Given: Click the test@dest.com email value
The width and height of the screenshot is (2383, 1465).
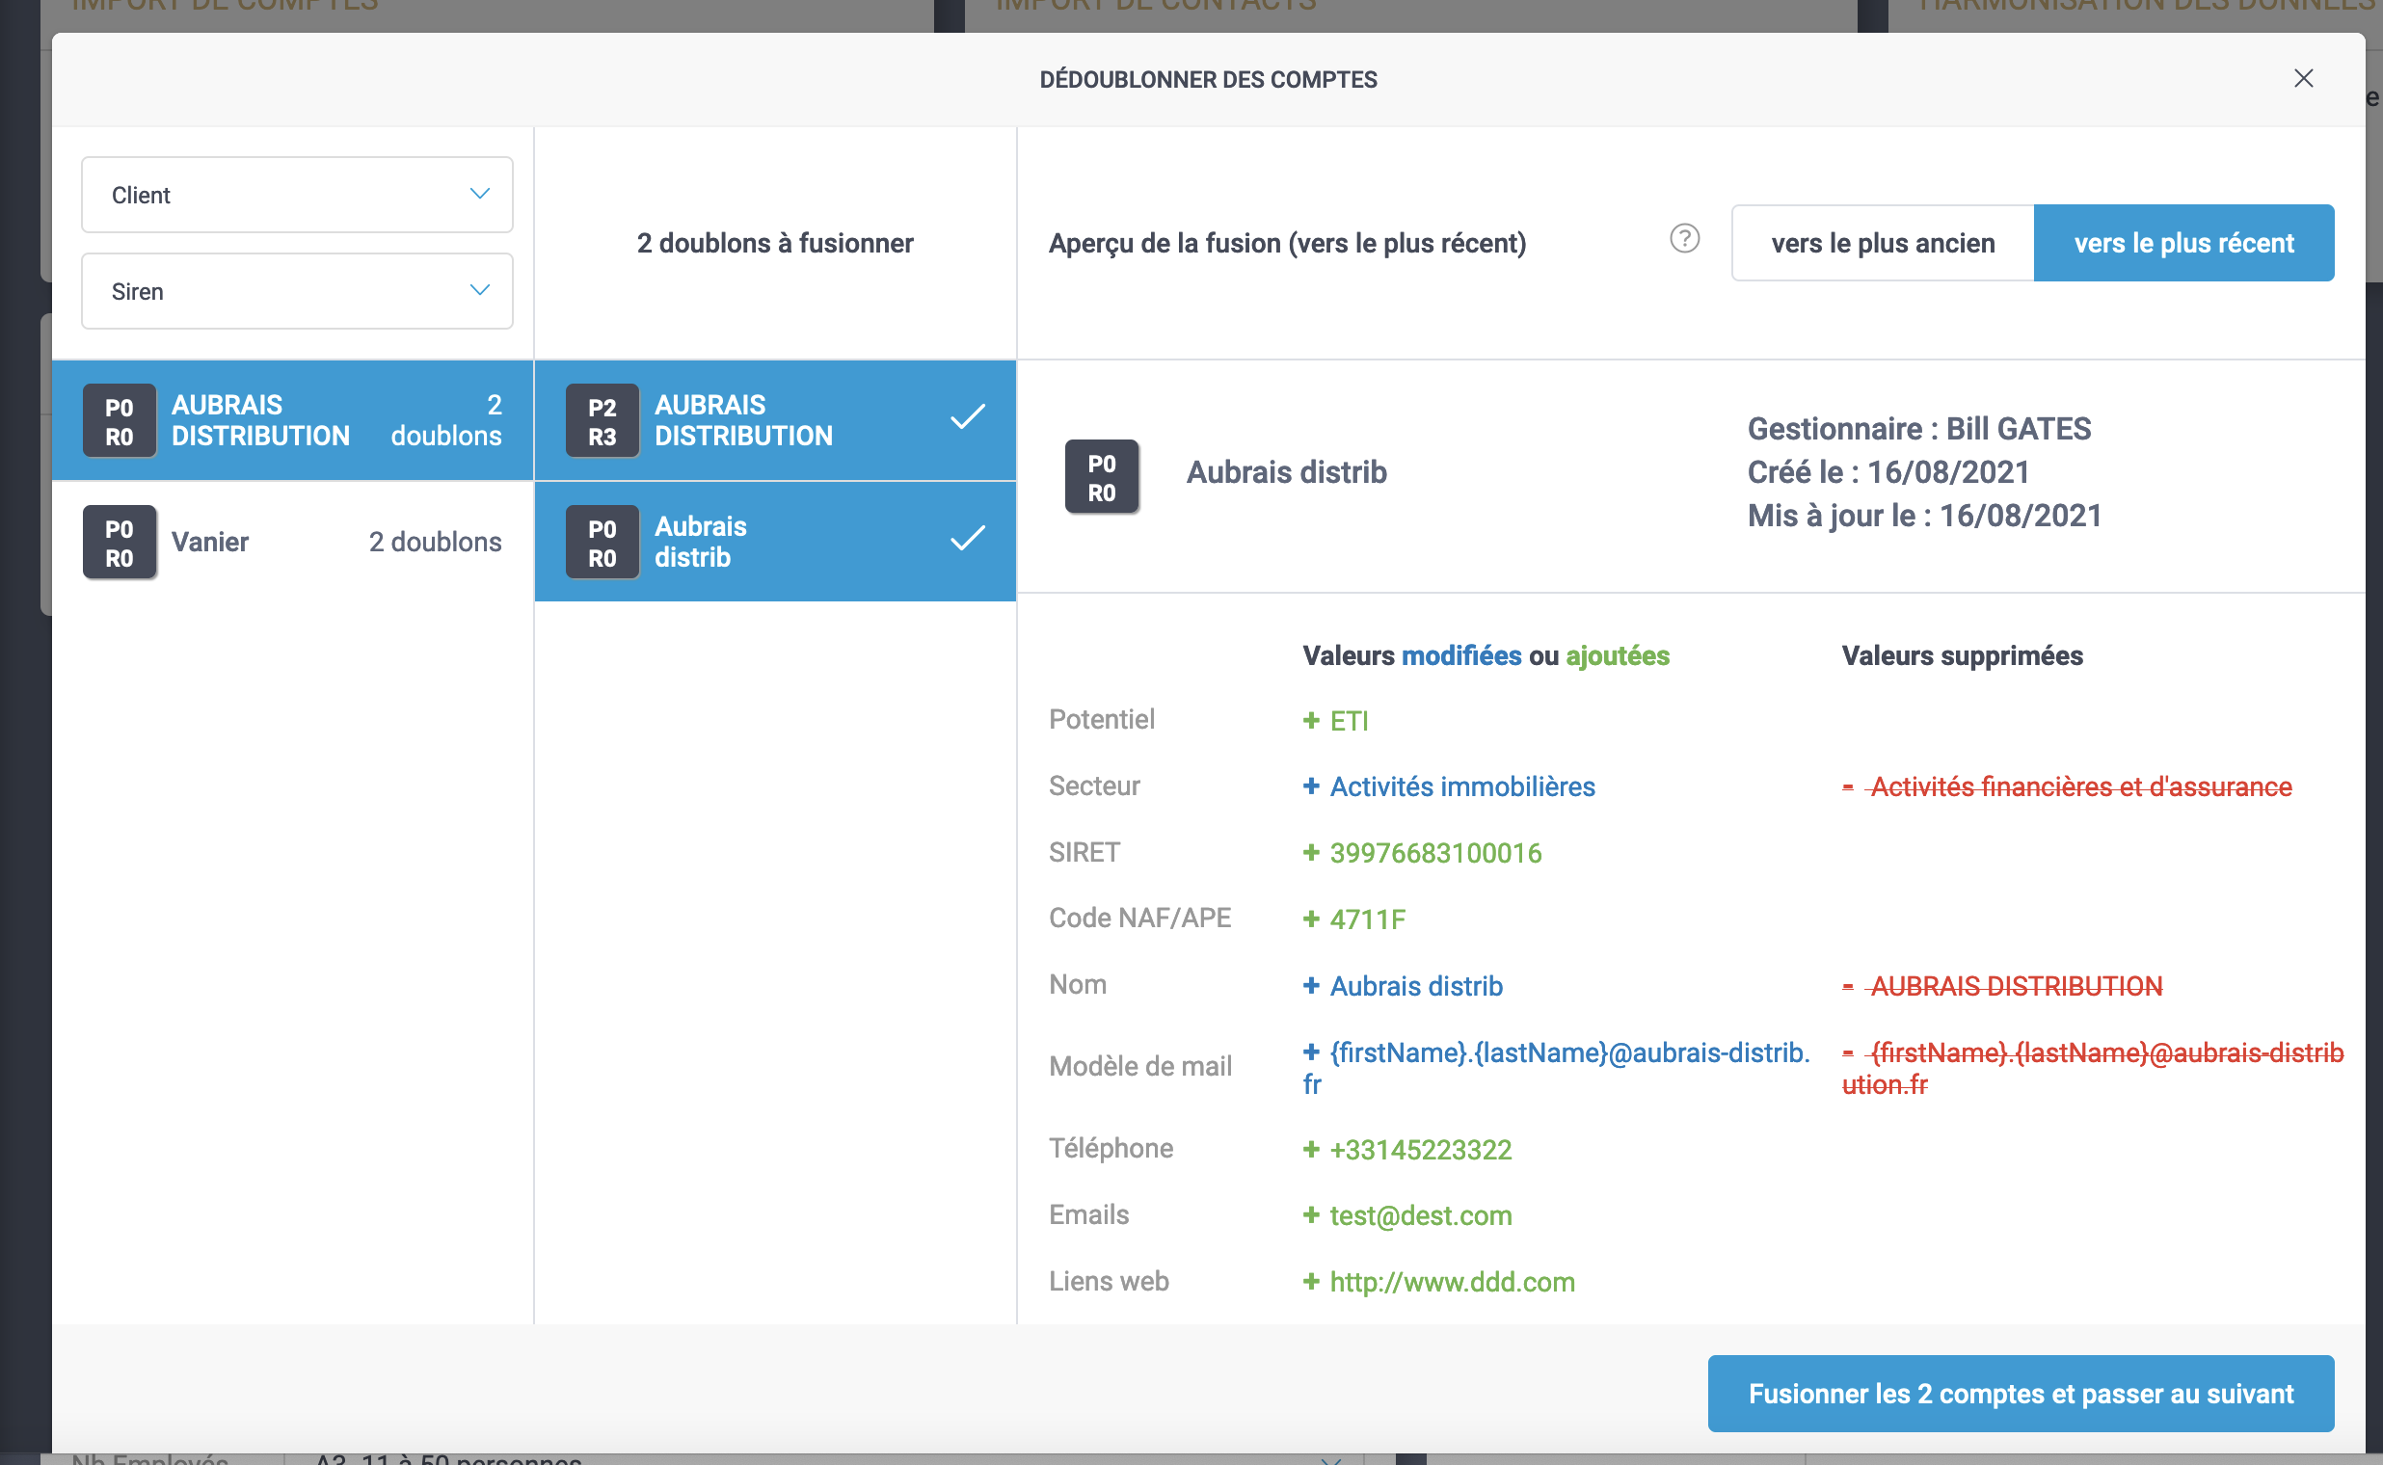Looking at the screenshot, I should coord(1420,1215).
